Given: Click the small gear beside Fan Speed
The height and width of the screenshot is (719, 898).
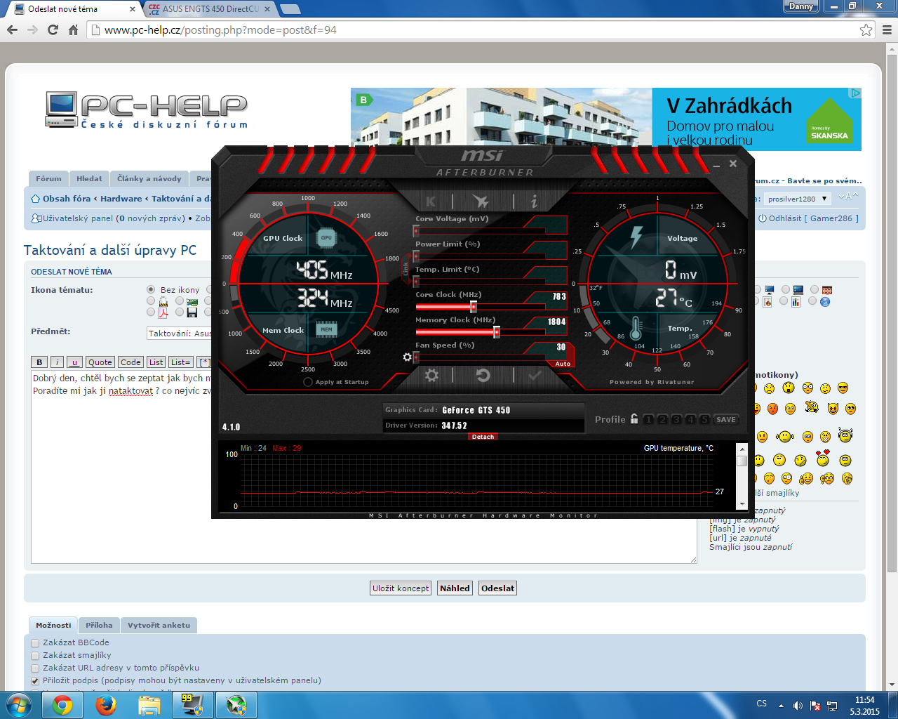Looking at the screenshot, I should pos(407,357).
